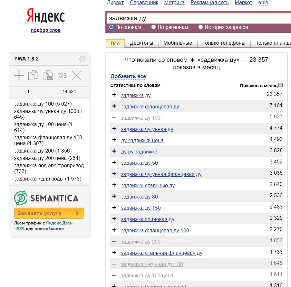Open the Маркет link
The width and height of the screenshot is (291, 287).
click(x=243, y=2)
